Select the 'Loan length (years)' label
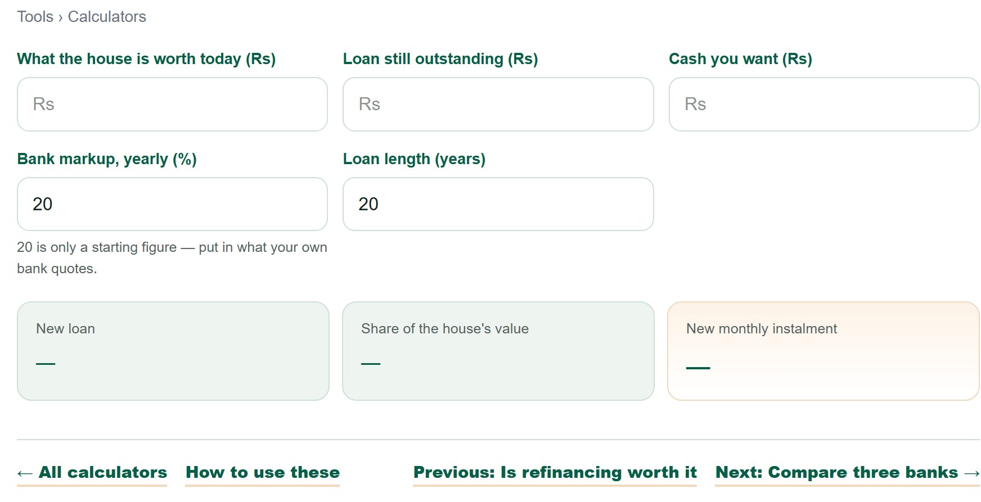This screenshot has height=502, width=981. click(x=414, y=159)
